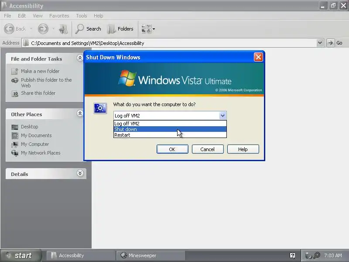The height and width of the screenshot is (262, 349).
Task: Click the Up folder icon in toolbar
Action: tap(63, 29)
